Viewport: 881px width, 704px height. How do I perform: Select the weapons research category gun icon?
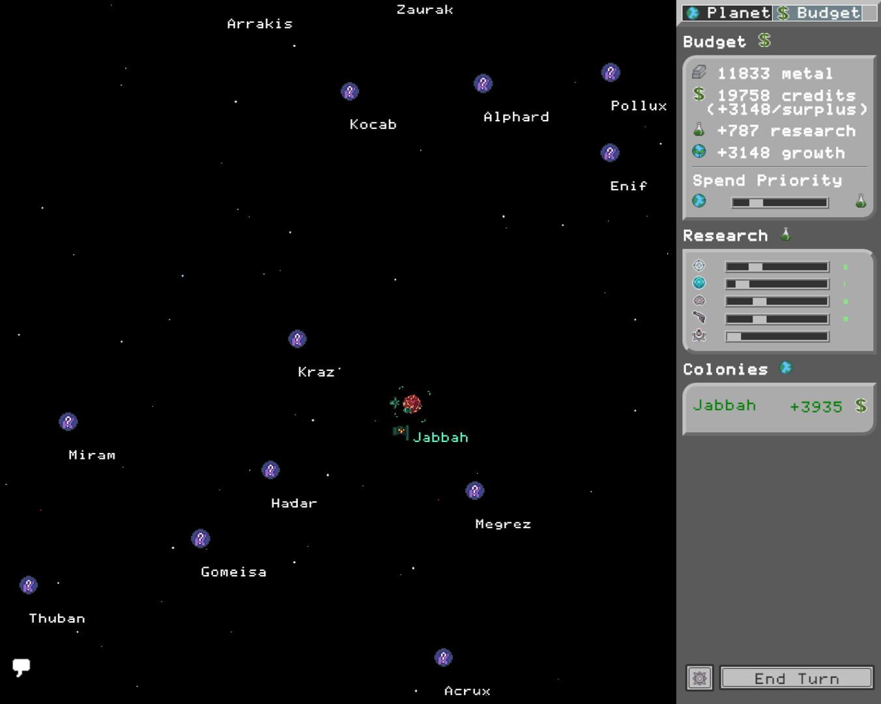click(x=699, y=318)
